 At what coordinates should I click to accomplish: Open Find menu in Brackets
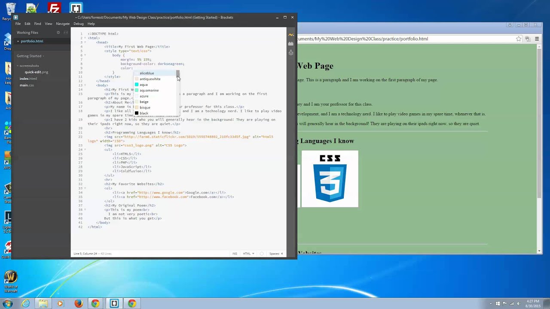click(x=38, y=24)
